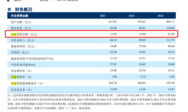The image size is (188, 112).
Task: Click value 11.34 in the table
Action: click(x=171, y=58)
